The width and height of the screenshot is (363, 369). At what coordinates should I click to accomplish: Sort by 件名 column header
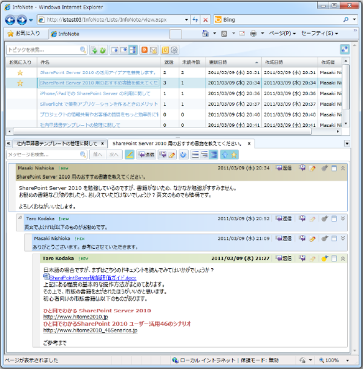pyautogui.click(x=99, y=62)
